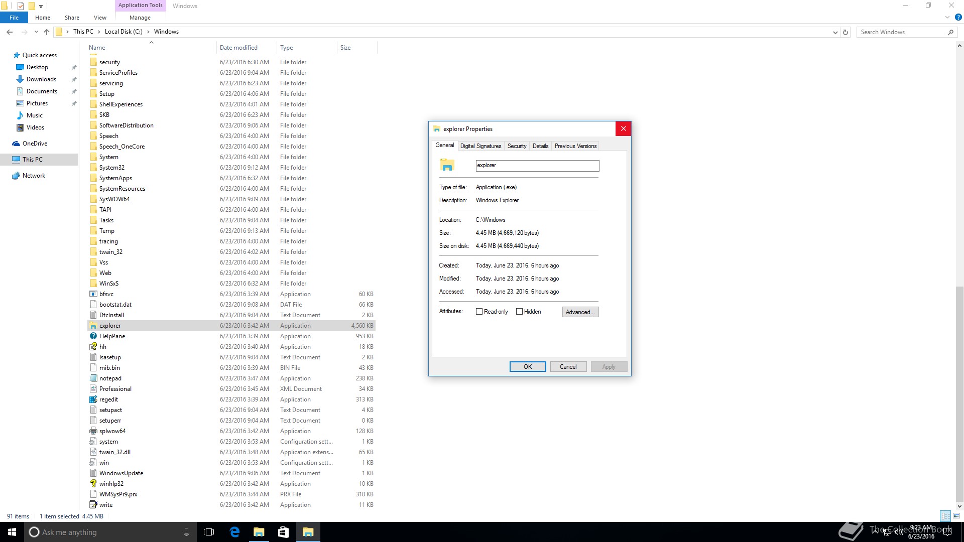This screenshot has height=542, width=964.
Task: Launch Microsoft Edge from taskbar
Action: 234,532
